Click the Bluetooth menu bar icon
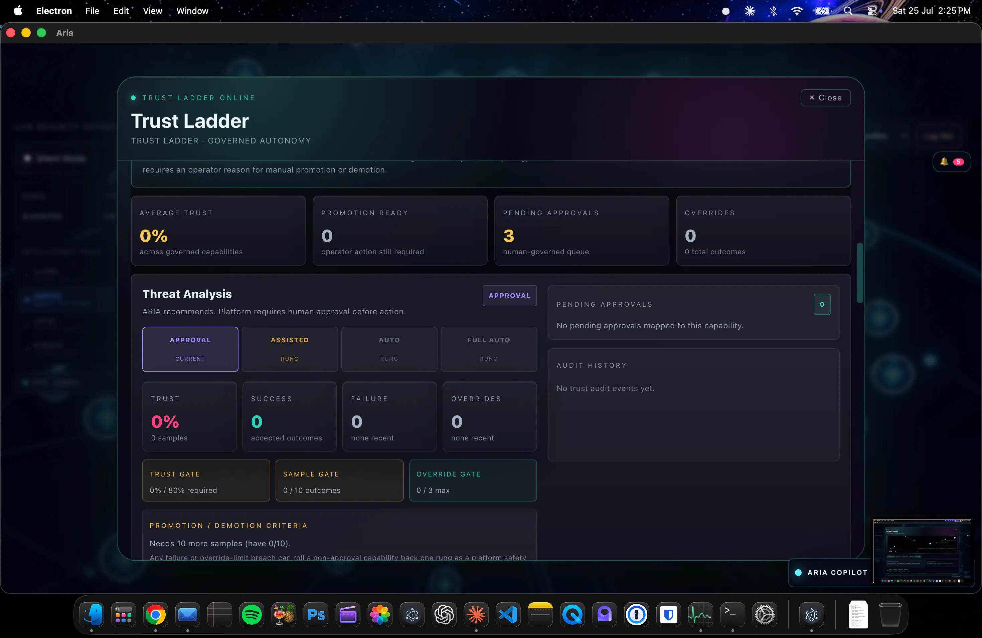This screenshot has height=638, width=982. 773,11
